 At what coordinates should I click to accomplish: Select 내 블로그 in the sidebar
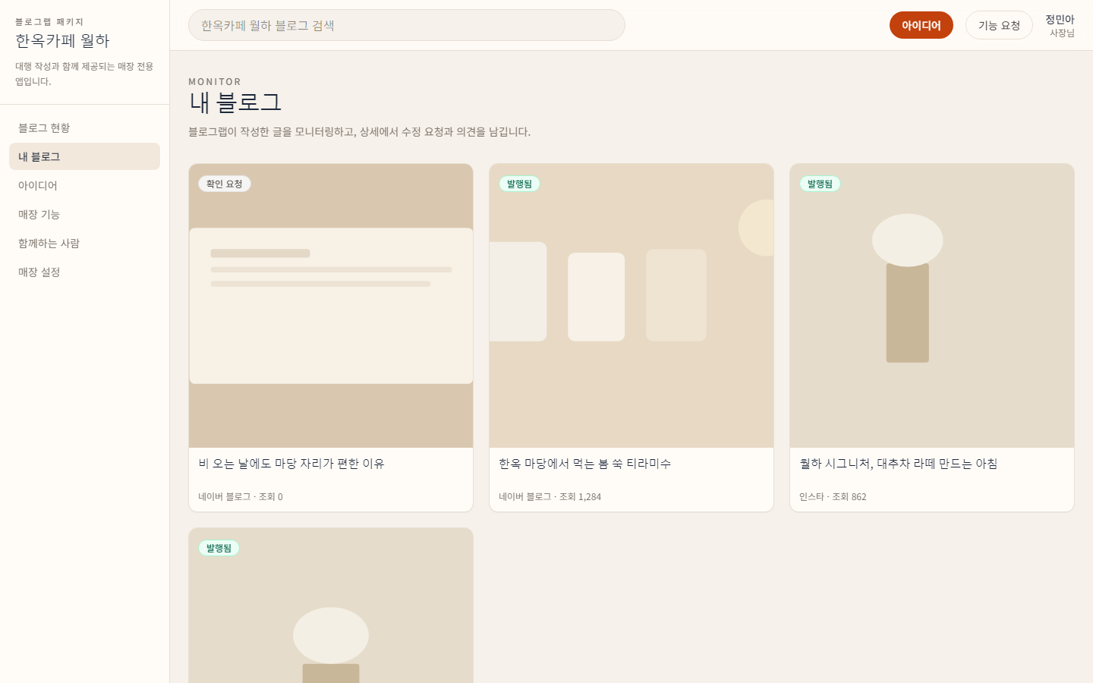coord(84,157)
